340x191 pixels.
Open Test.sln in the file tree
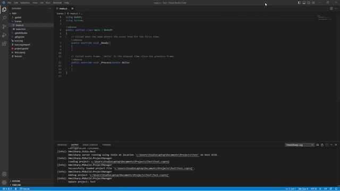pyautogui.click(x=31, y=56)
